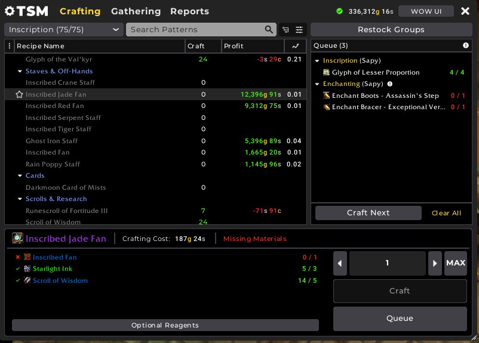Switch to the Crafting tab
The image size is (479, 343).
click(80, 11)
